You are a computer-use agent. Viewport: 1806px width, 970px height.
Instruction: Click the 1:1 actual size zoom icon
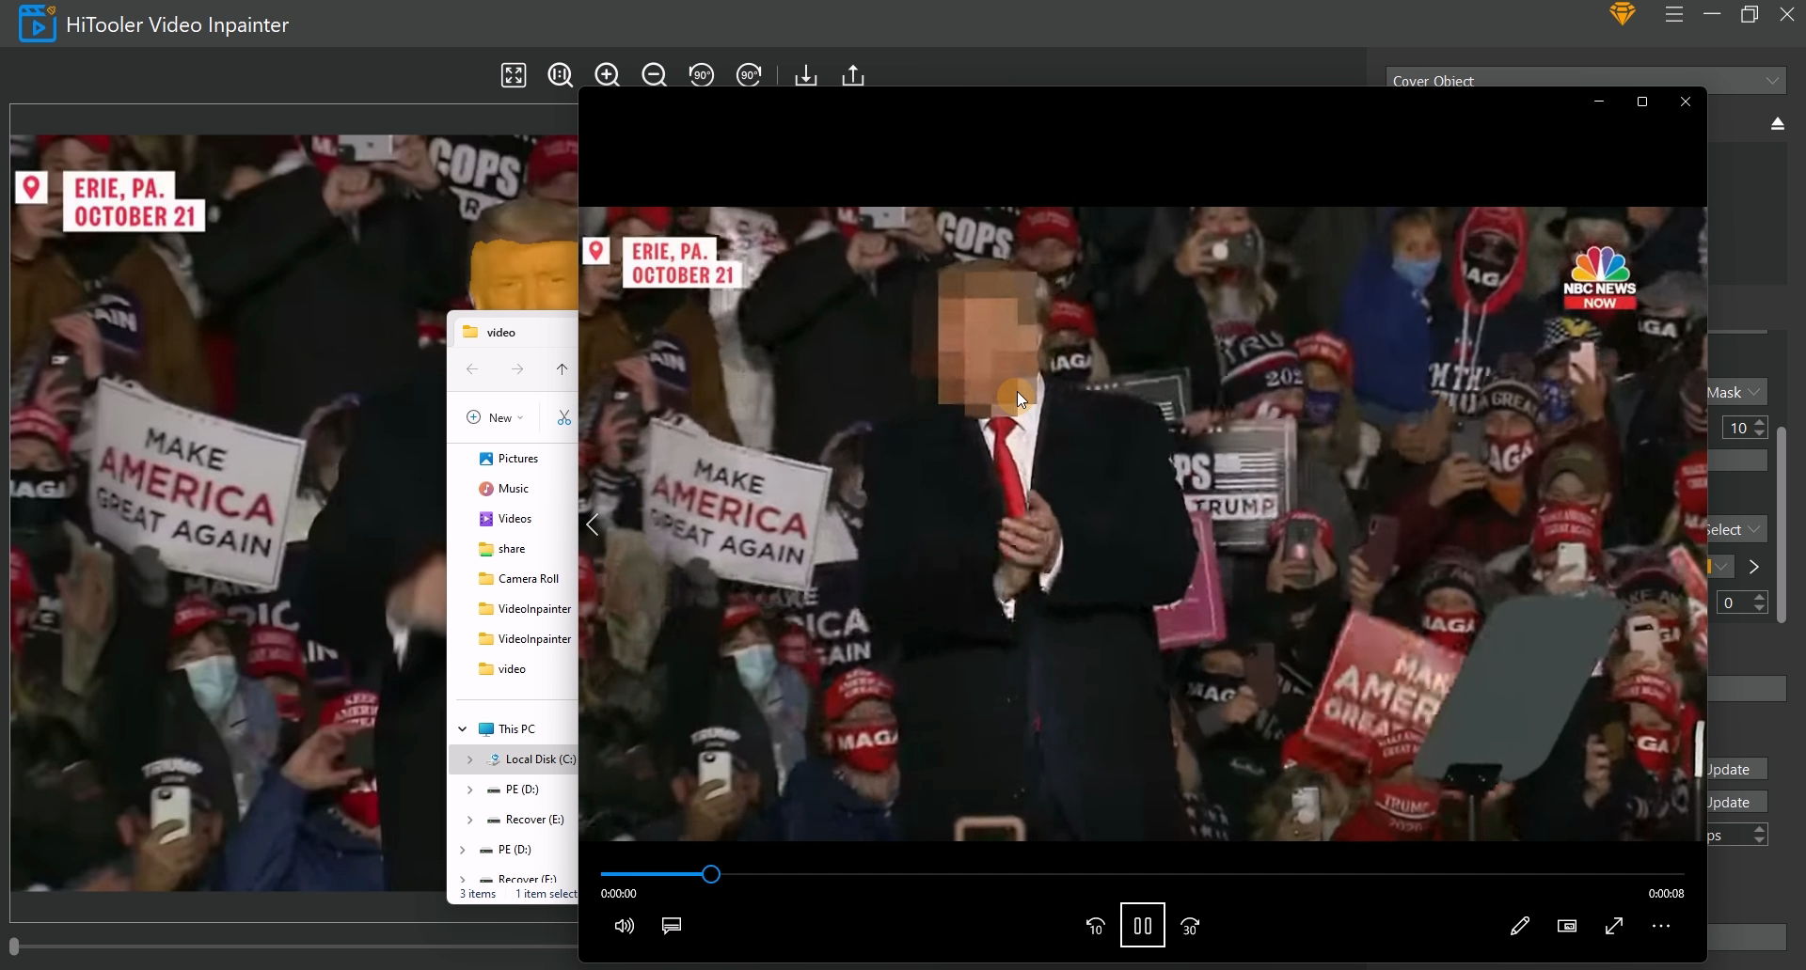click(x=561, y=75)
